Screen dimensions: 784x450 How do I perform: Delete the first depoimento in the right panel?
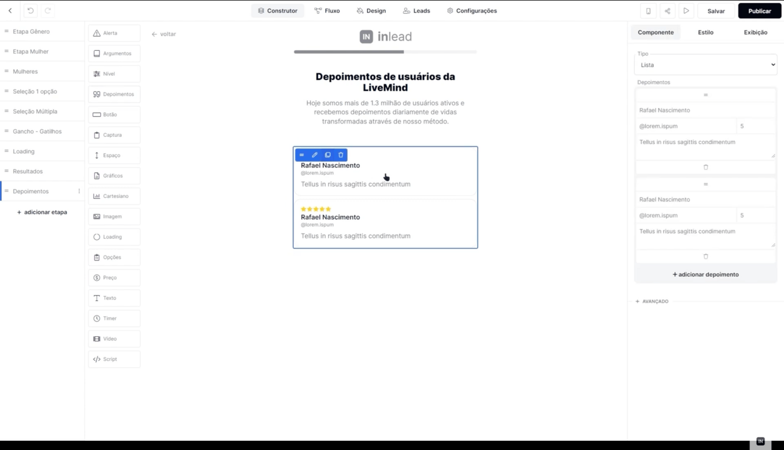click(x=706, y=167)
